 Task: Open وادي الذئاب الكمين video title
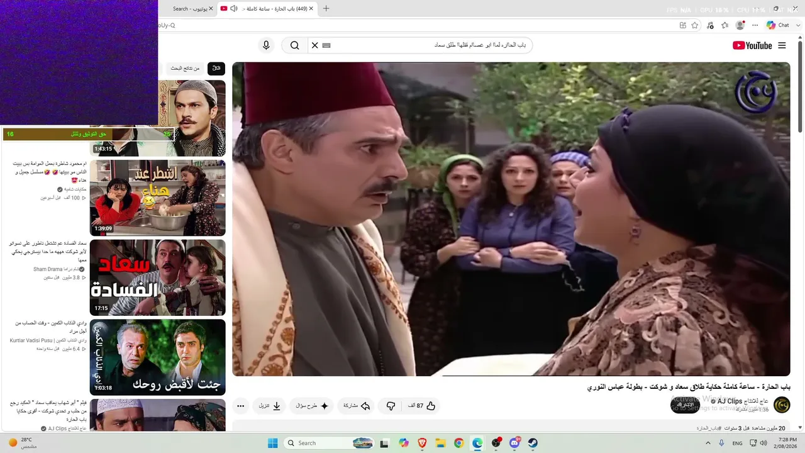(51, 327)
